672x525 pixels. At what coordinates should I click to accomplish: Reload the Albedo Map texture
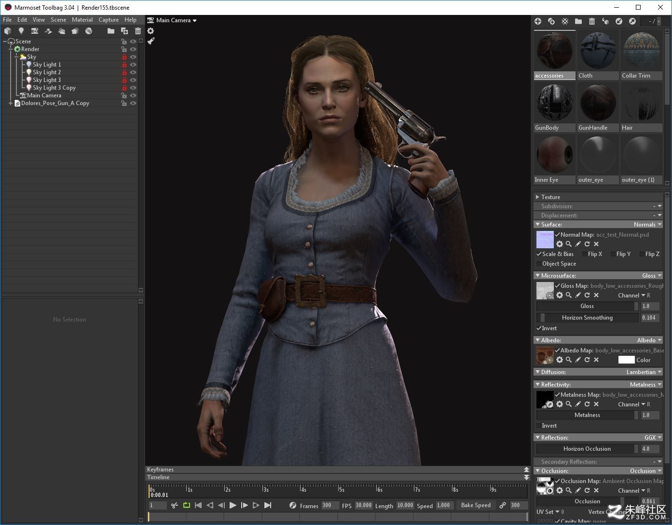click(587, 360)
